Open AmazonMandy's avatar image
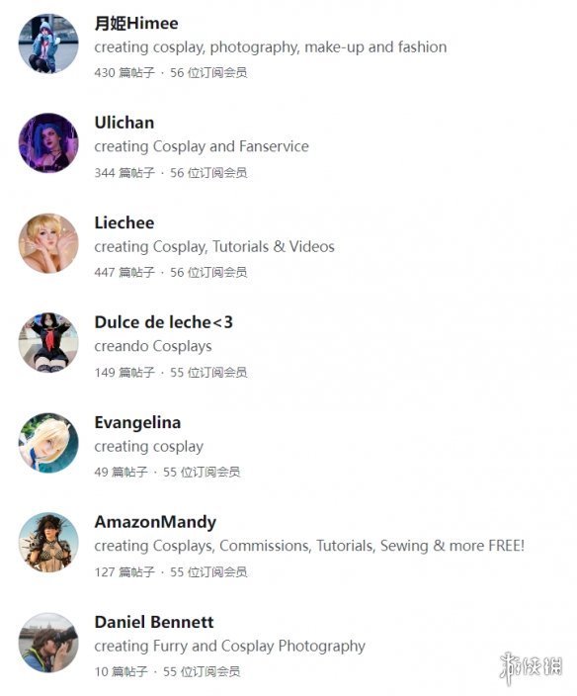Screen dimensions: 577x696 pos(48,543)
